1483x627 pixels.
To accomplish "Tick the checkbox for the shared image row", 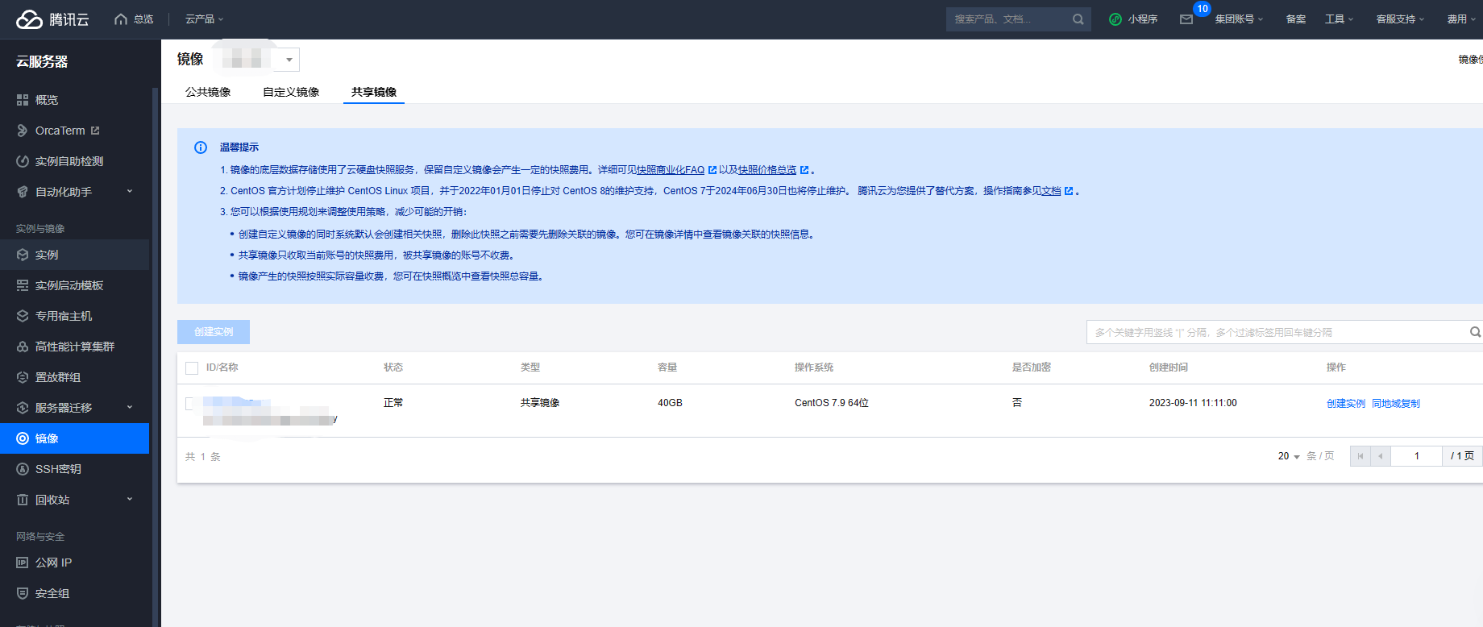I will [x=191, y=404].
